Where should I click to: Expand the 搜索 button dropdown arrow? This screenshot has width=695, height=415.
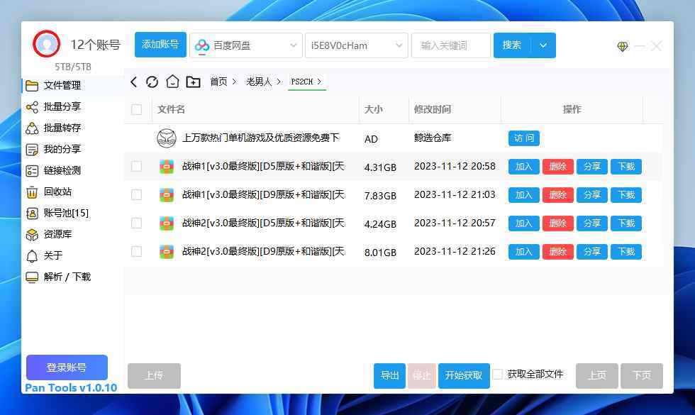[543, 45]
